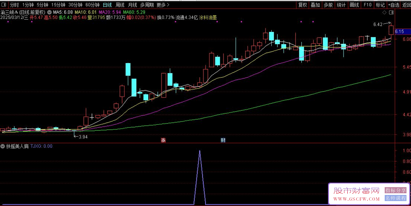Switch to 周线 weekly chart
Screen dimensions: 411x206
tap(120, 5)
